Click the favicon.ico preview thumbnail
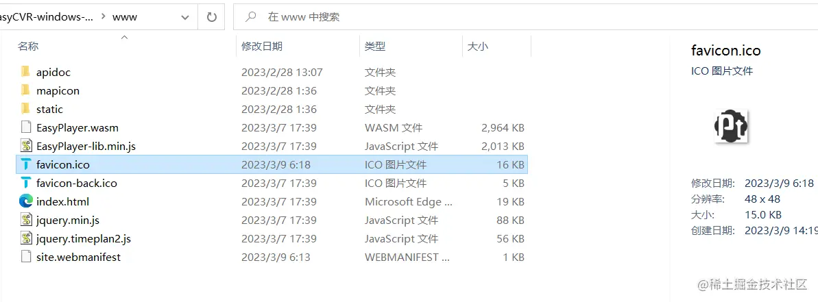Image resolution: width=818 pixels, height=302 pixels. [x=731, y=127]
